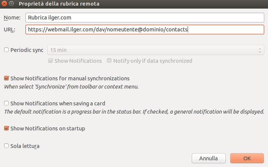Viewport: 268px width, 167px height.
Task: Open the 15 min sync interval dropdown
Action: coord(156,50)
